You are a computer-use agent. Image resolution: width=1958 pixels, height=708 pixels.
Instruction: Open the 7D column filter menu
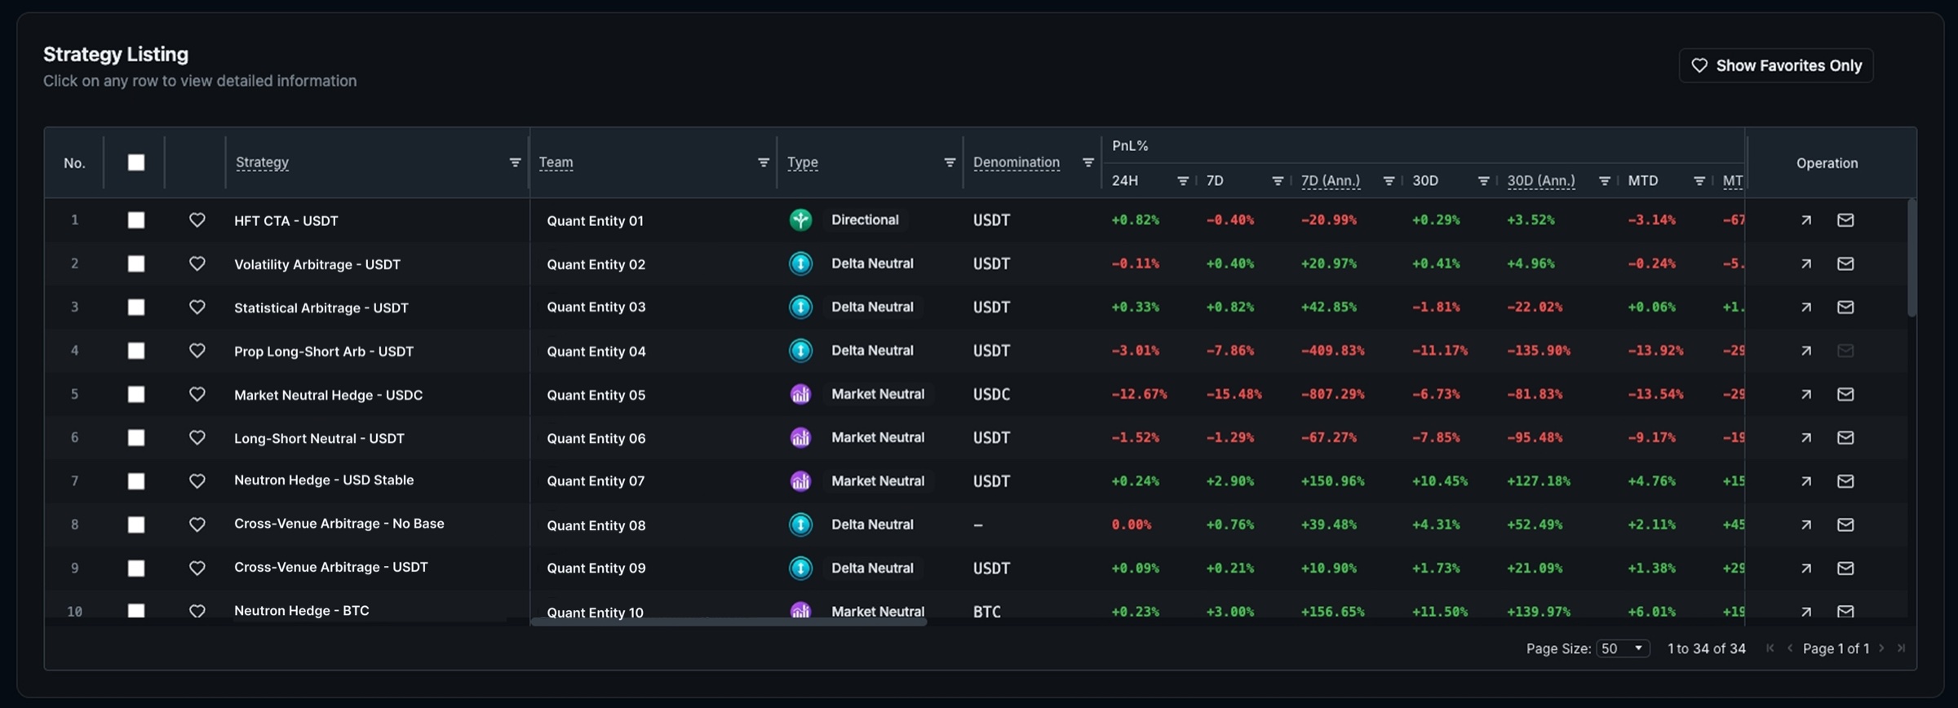(1278, 181)
